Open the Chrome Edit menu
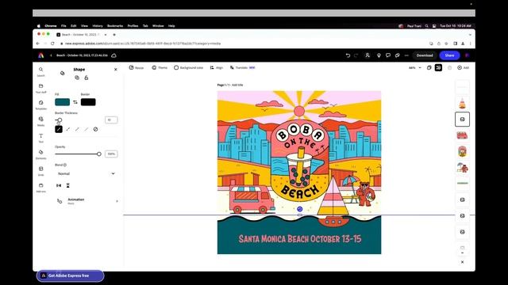The image size is (508, 285). [x=74, y=26]
